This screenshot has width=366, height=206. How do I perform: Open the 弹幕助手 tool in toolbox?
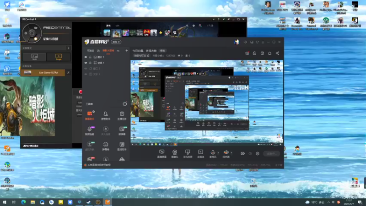tap(89, 116)
